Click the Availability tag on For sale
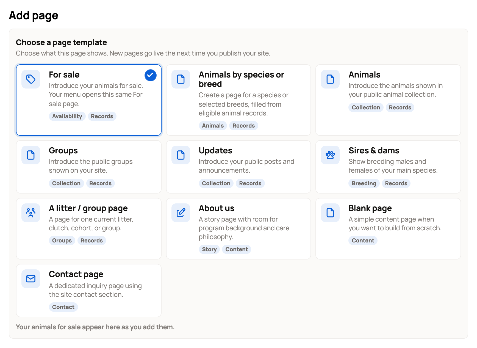Screen dimensions: 477x348 click(x=67, y=116)
